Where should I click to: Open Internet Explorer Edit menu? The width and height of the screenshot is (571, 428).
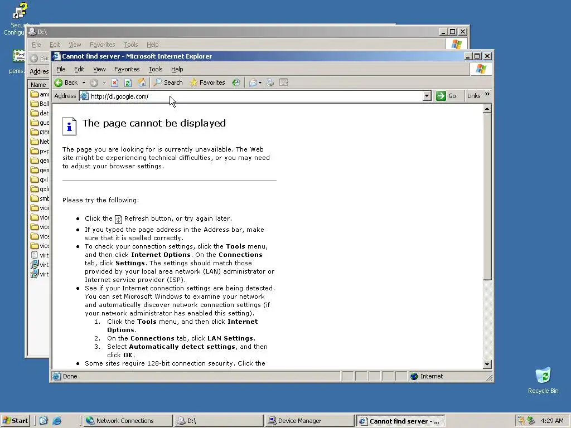pyautogui.click(x=79, y=69)
